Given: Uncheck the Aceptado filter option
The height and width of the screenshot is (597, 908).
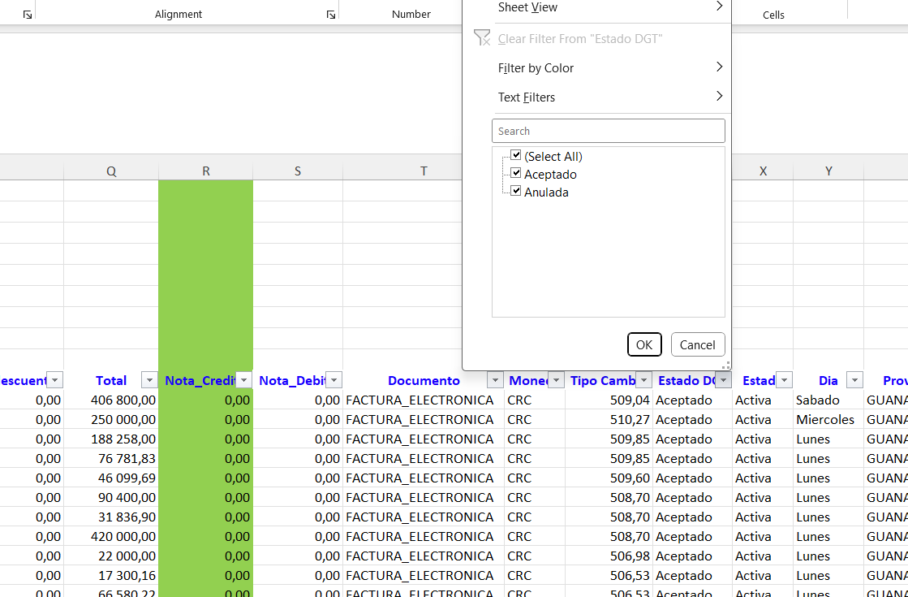Looking at the screenshot, I should (516, 174).
